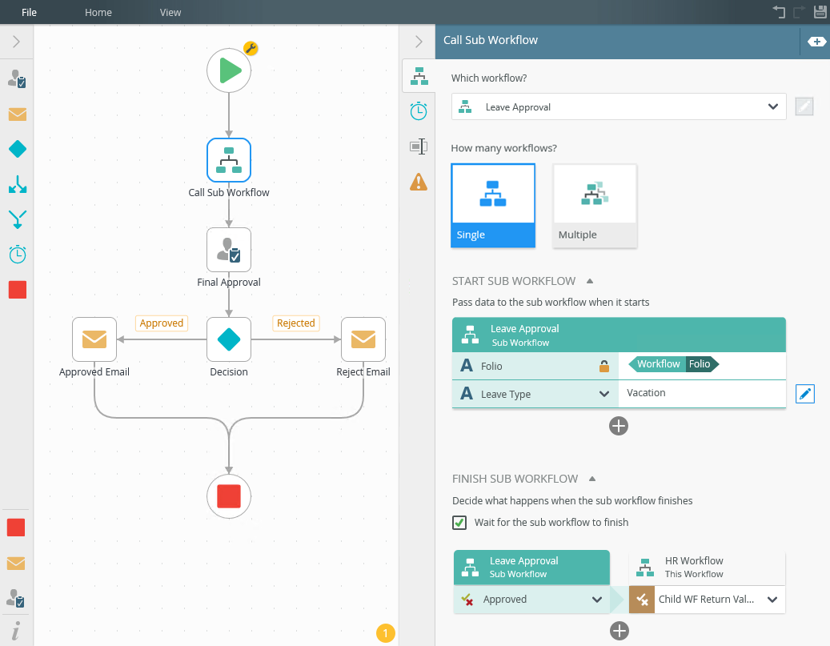Click the email tool in lower toolbox
830x646 pixels.
pyautogui.click(x=16, y=564)
